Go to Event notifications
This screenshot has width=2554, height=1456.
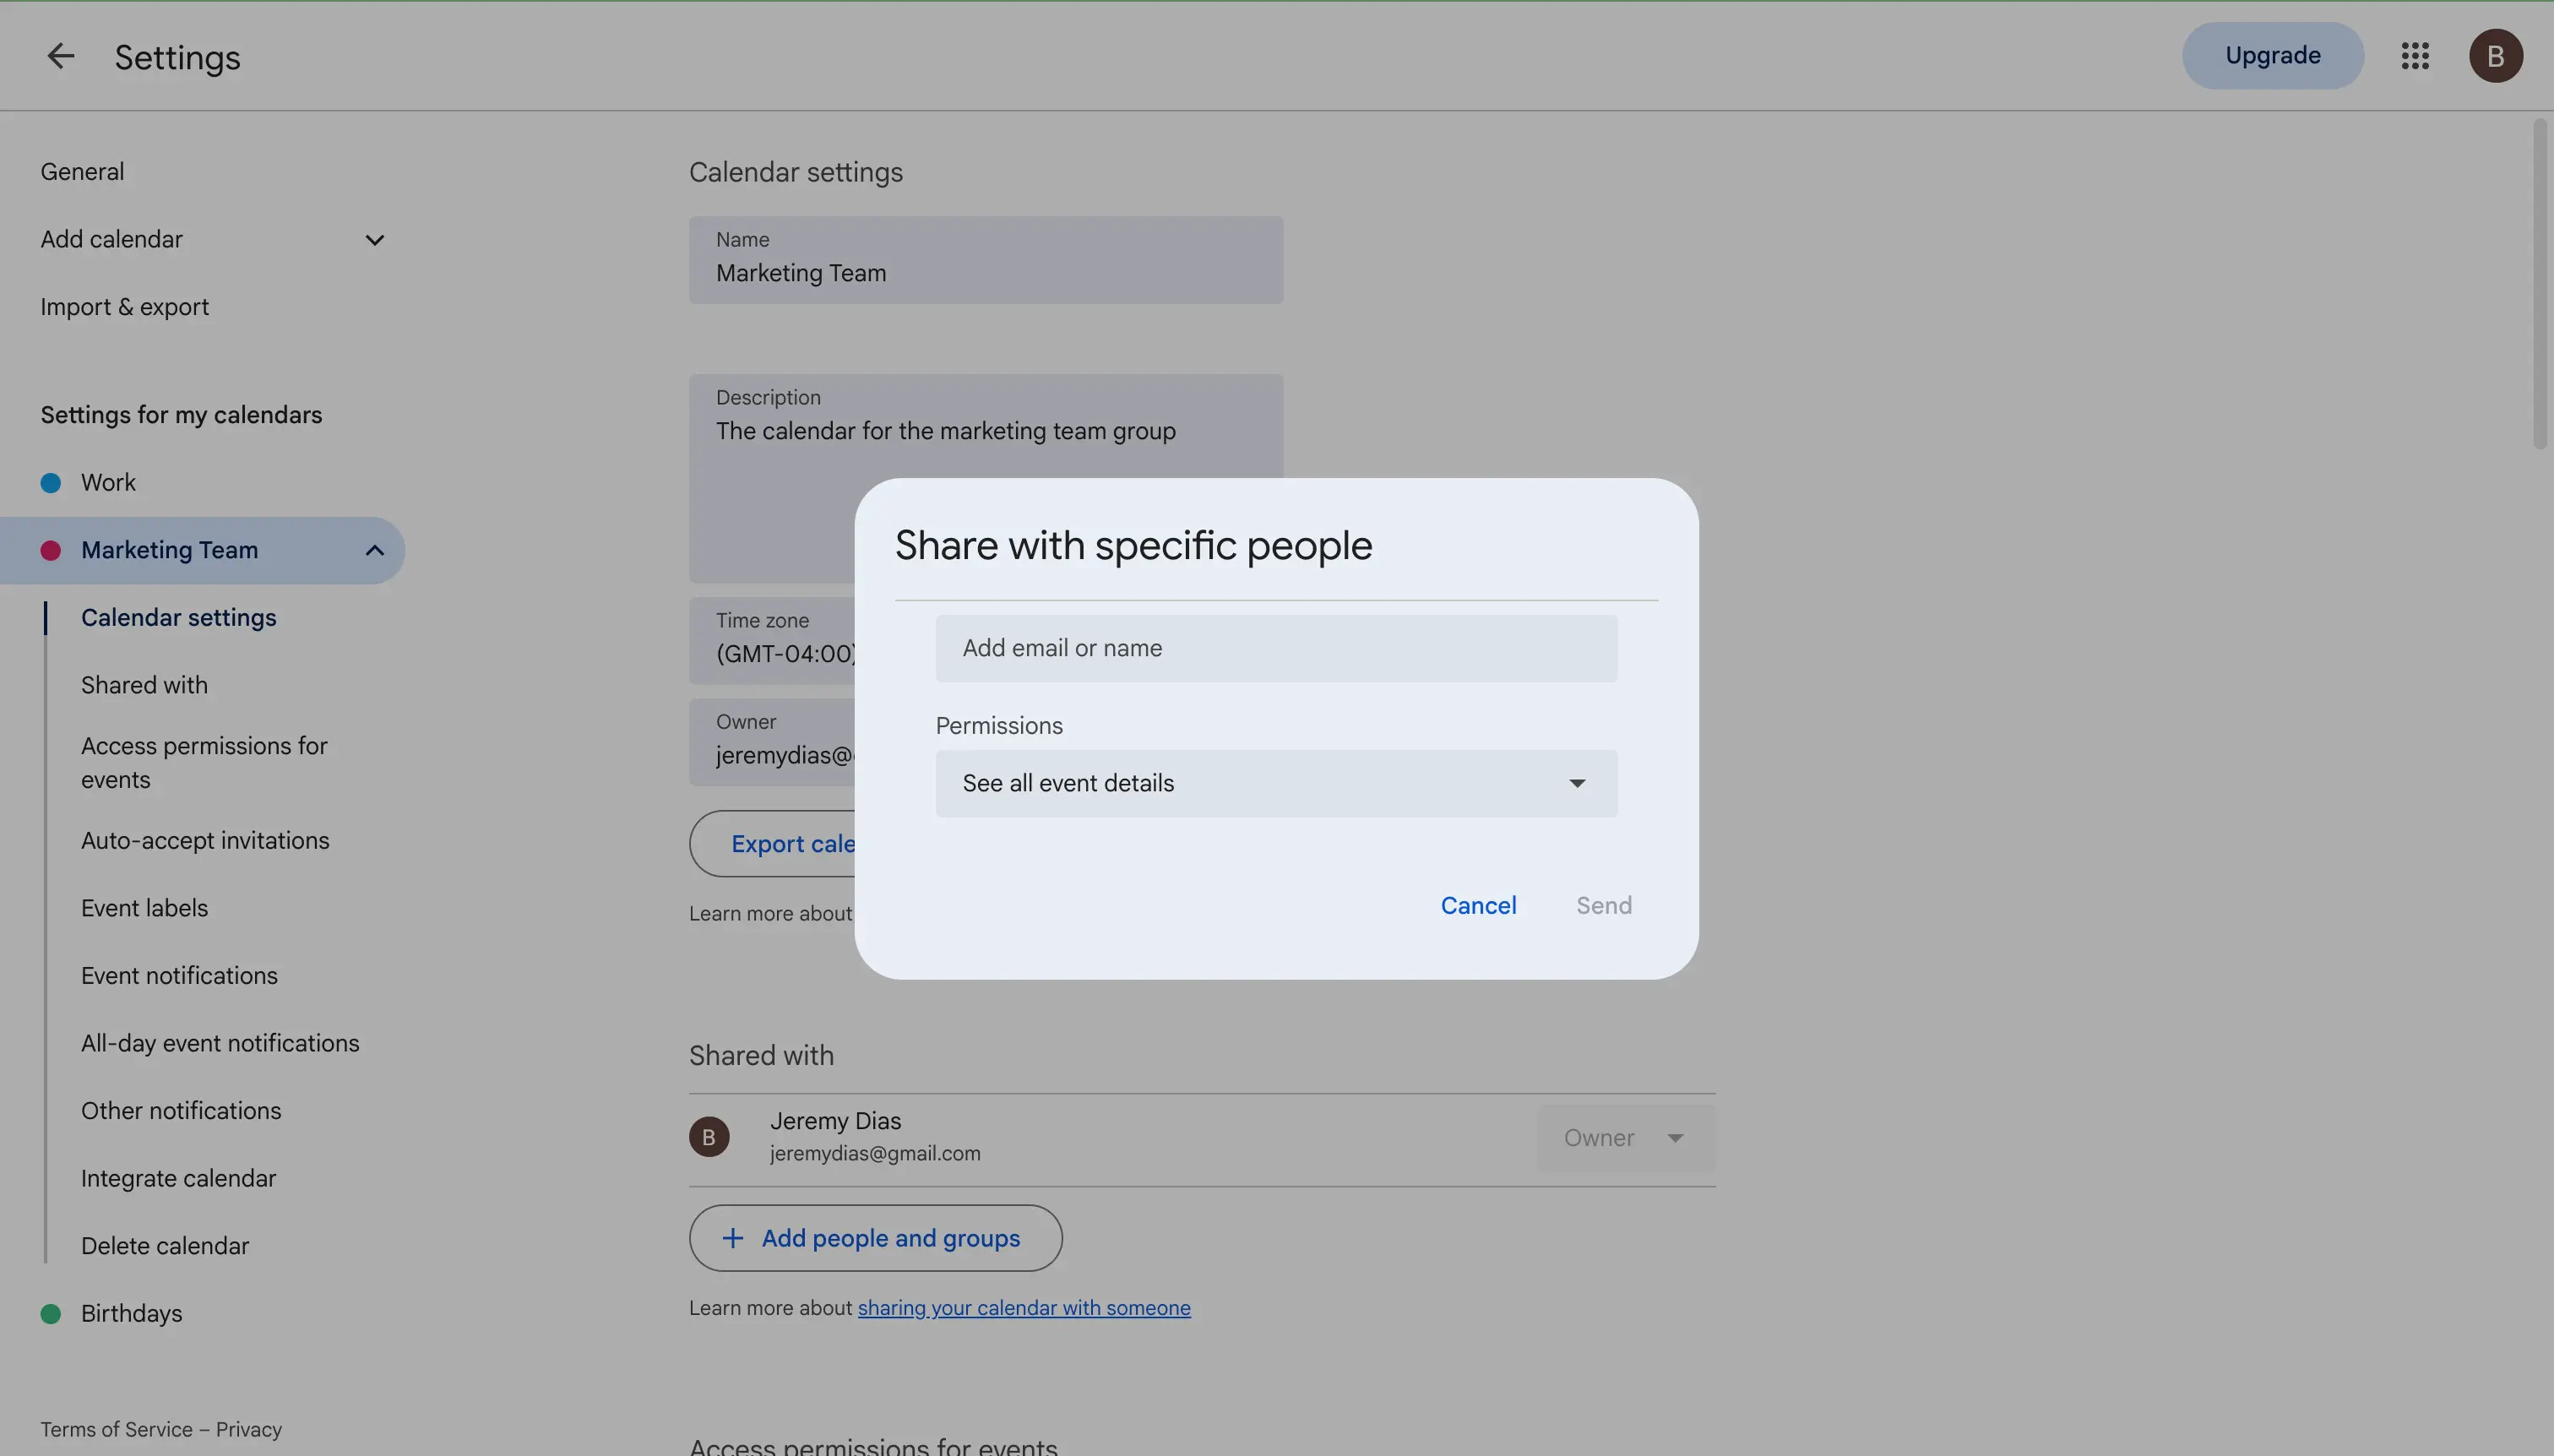click(x=179, y=976)
